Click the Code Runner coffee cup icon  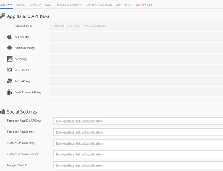coord(10,92)
